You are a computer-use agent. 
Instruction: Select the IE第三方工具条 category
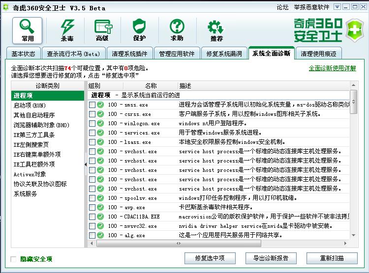coord(48,135)
